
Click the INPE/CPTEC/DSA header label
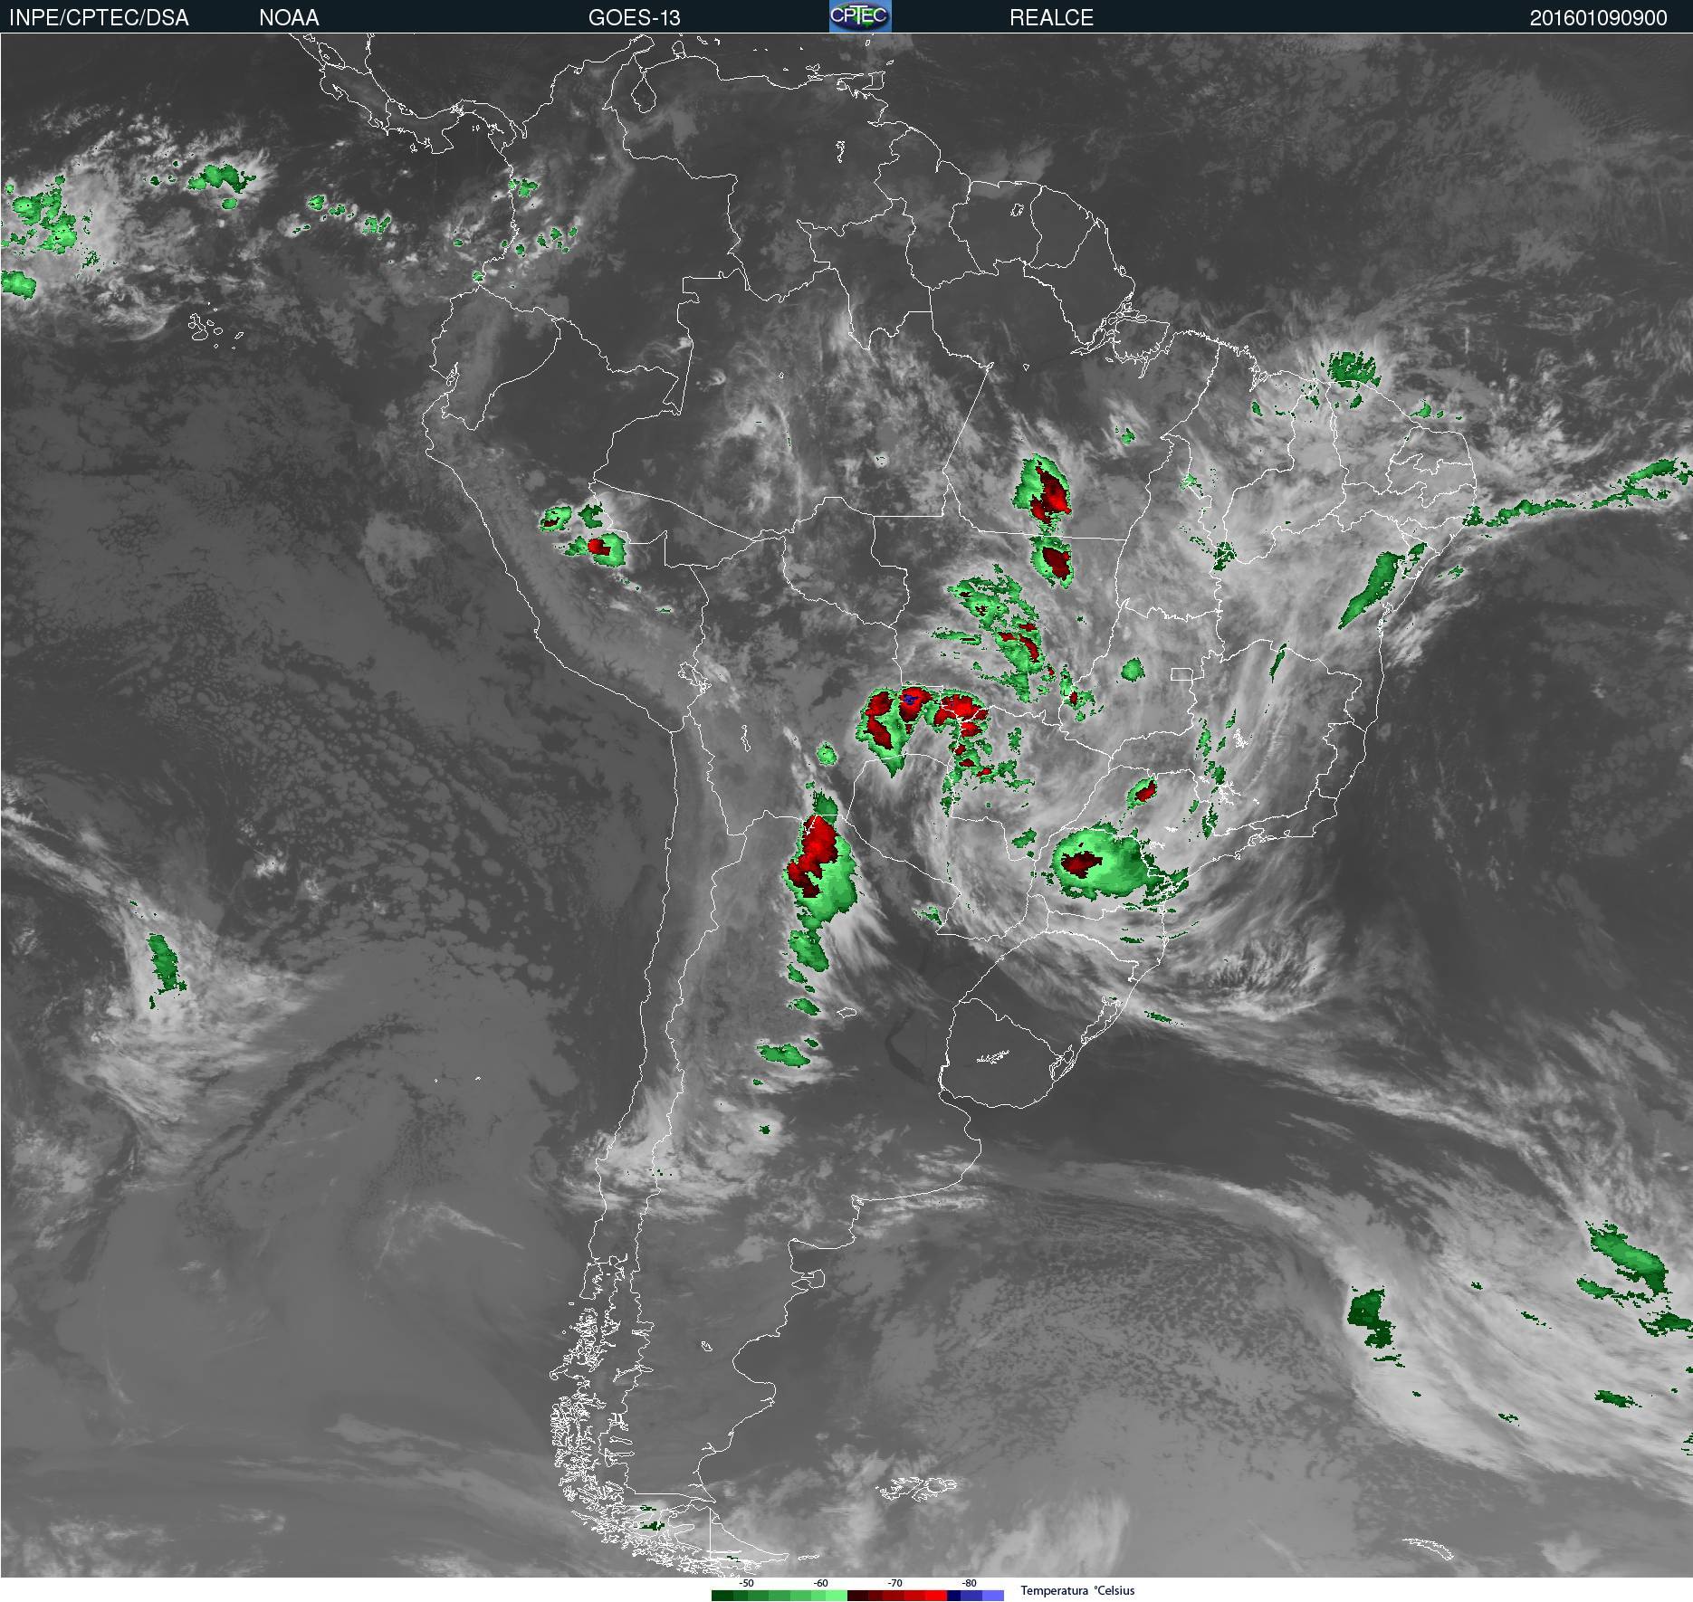99,18
